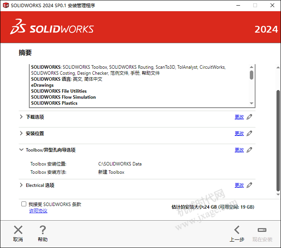Click product list scrollbar thumb
Viewport: 281px width, 248px height.
pyautogui.click(x=252, y=75)
